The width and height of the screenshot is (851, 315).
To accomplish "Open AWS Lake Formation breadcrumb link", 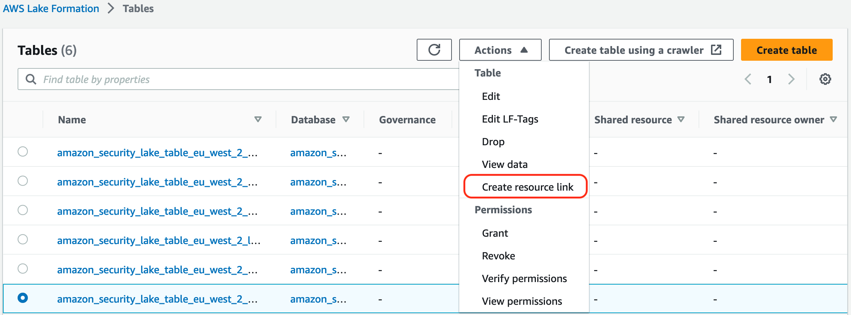I will pos(51,8).
